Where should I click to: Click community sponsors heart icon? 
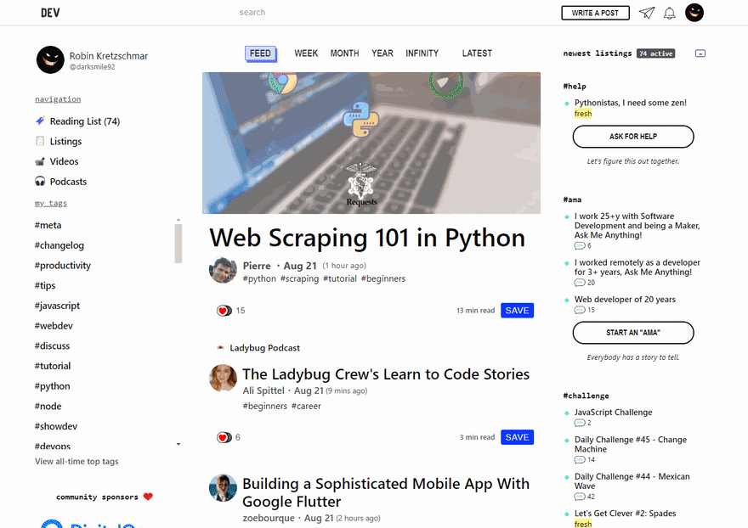click(x=148, y=497)
